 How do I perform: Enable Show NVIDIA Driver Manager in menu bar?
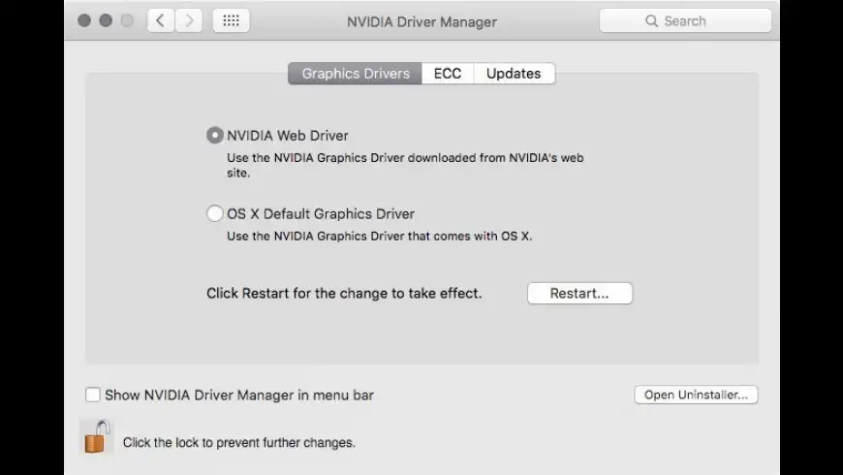click(93, 395)
